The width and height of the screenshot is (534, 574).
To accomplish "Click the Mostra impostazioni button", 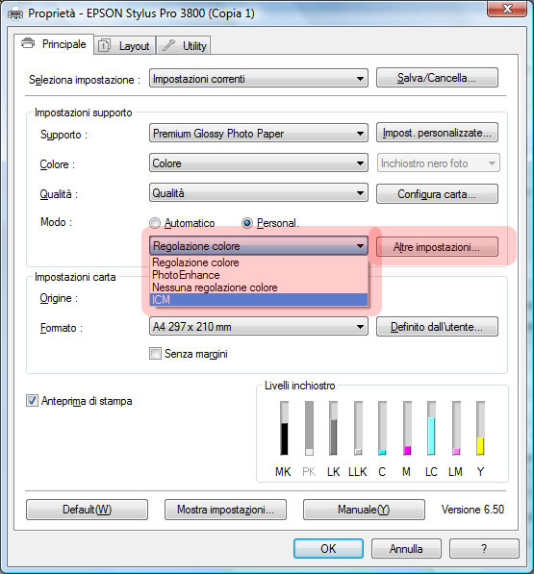I will [x=225, y=510].
